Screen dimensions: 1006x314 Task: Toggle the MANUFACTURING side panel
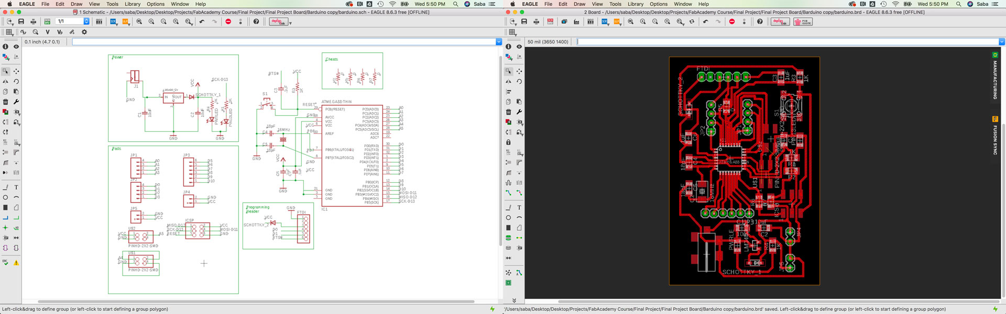tap(995, 76)
